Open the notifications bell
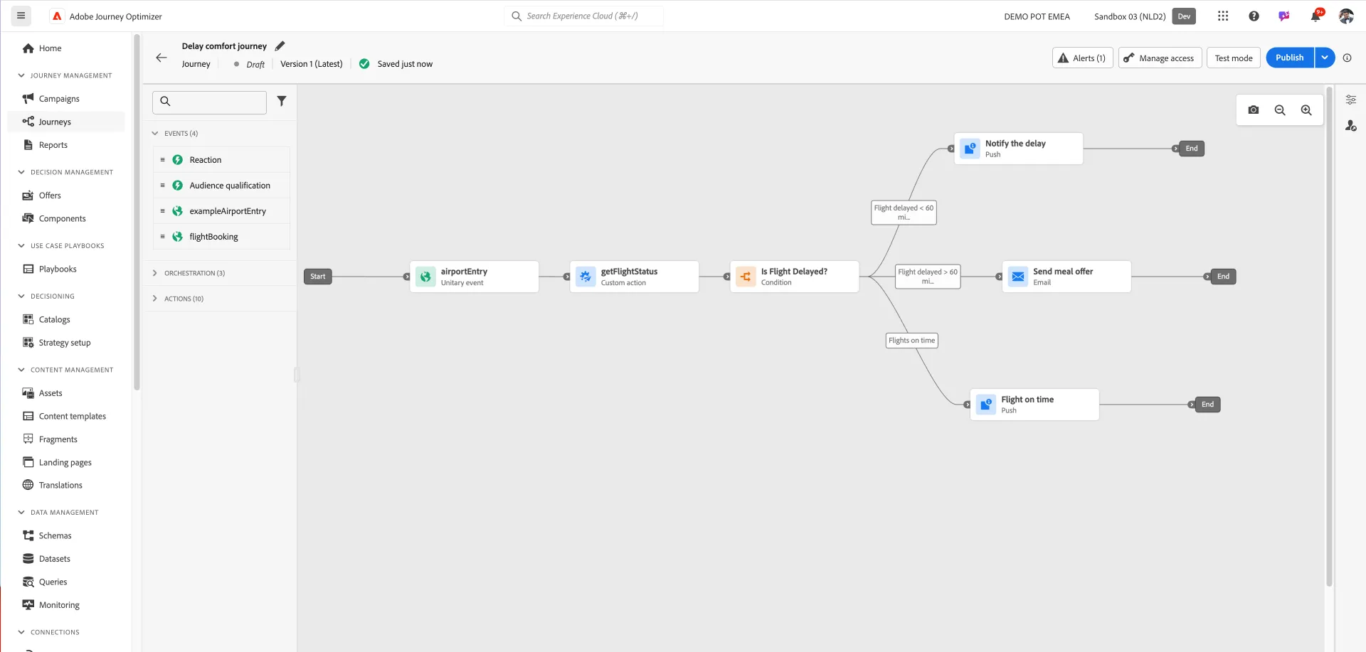The image size is (1366, 652). (x=1315, y=16)
